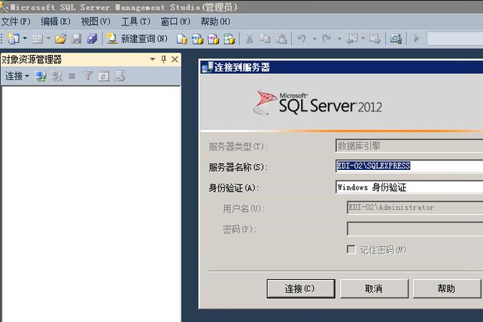Open the 连接 dropdown in Object Explorer
Screen dimensions: 483x322
pos(17,76)
